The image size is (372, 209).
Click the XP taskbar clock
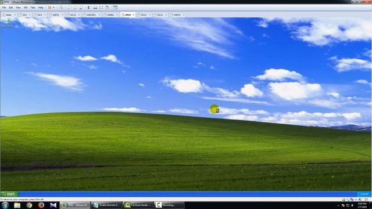pos(364,194)
